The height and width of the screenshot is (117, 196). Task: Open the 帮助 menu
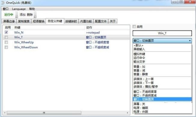[x=32, y=9]
